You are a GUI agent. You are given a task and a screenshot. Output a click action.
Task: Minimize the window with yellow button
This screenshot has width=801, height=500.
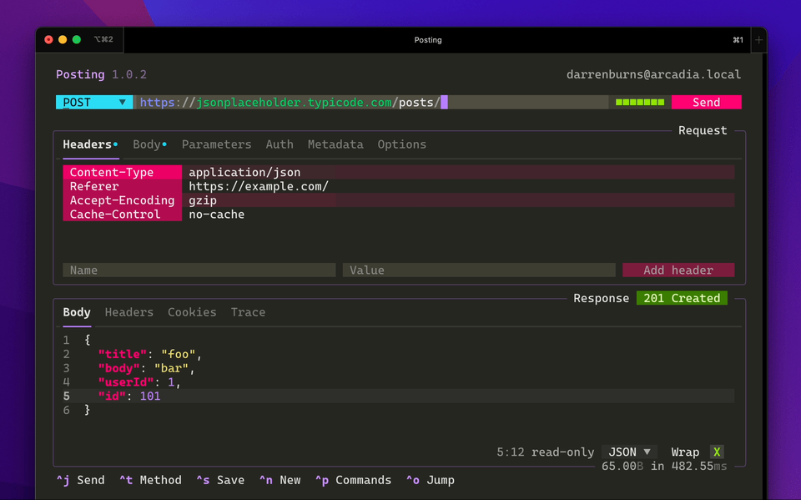[63, 39]
